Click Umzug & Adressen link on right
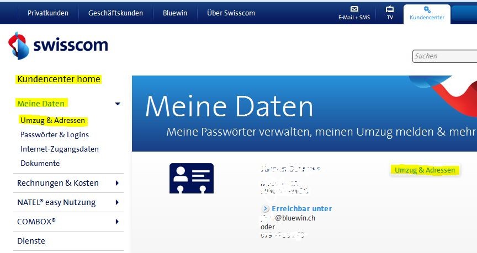 click(x=425, y=170)
